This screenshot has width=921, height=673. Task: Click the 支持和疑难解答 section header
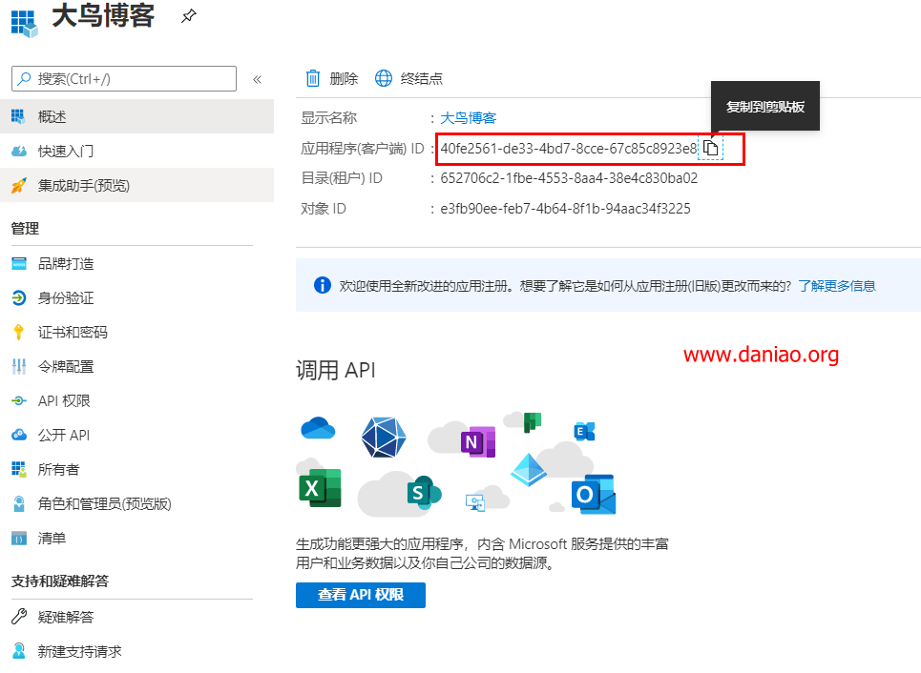click(x=60, y=581)
